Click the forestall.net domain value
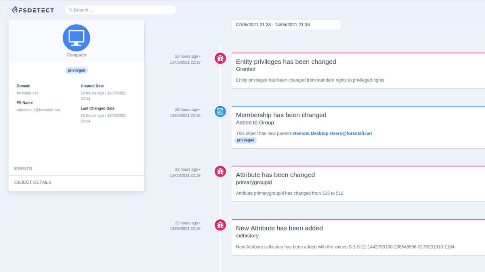 [x=27, y=93]
